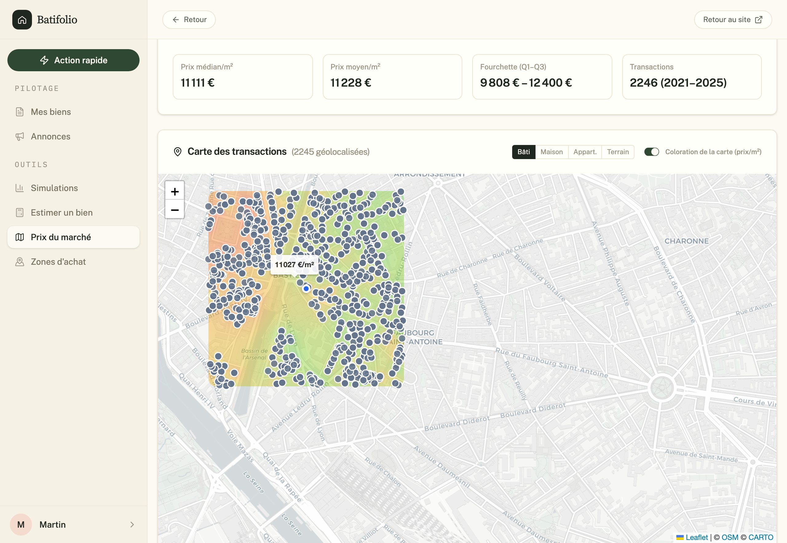787x543 pixels.
Task: Click the CHARONNE district label on map
Action: (686, 241)
